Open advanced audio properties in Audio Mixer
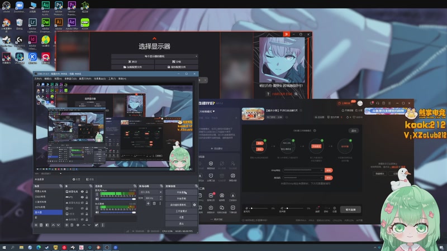447x251 pixels. pos(97,225)
